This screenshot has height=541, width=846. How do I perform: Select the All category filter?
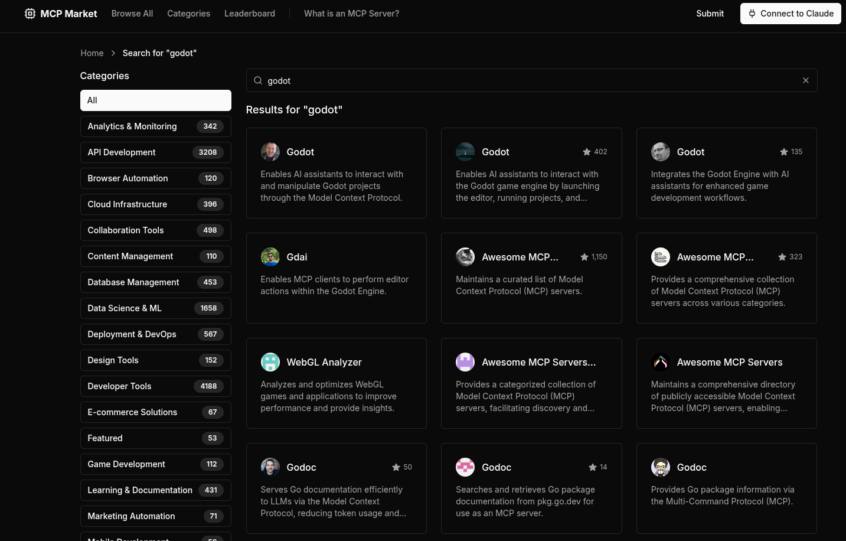click(x=156, y=100)
